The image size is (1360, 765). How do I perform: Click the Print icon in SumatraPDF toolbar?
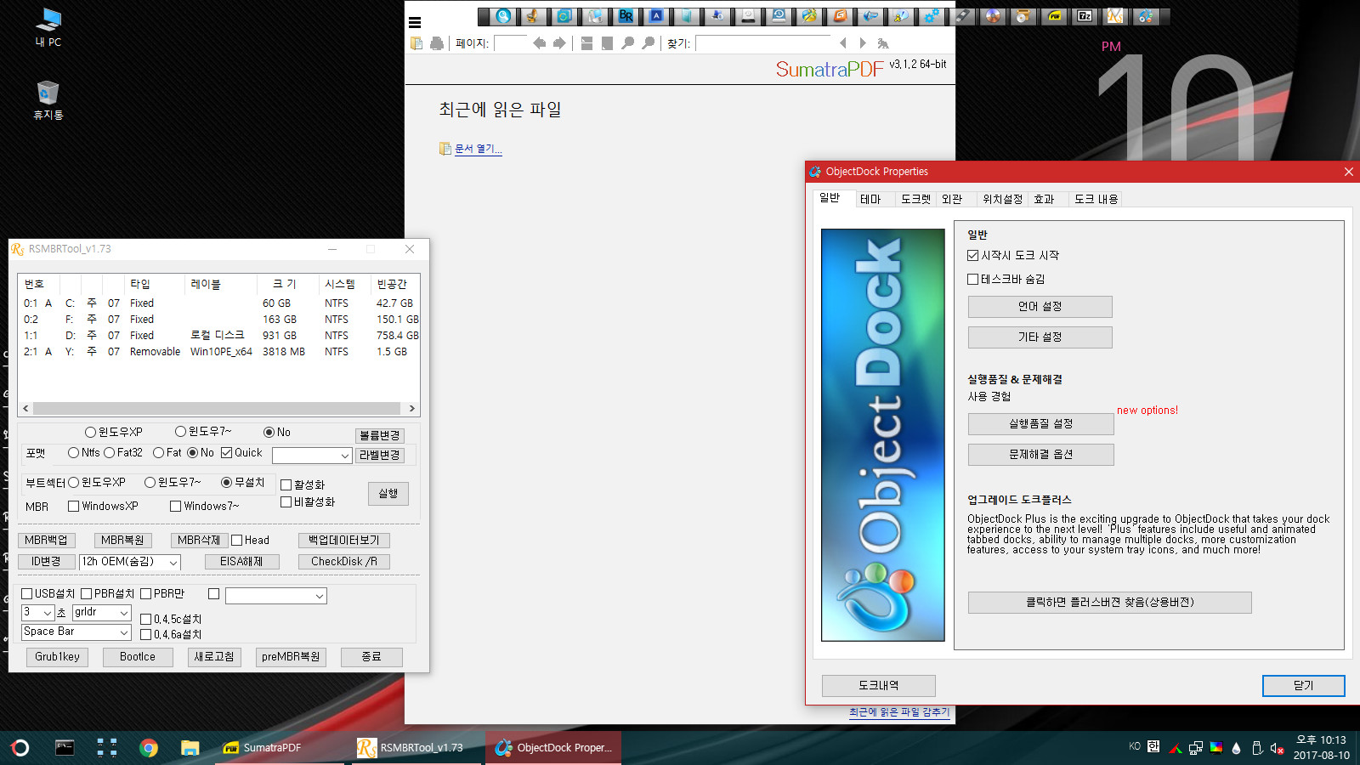pos(437,43)
